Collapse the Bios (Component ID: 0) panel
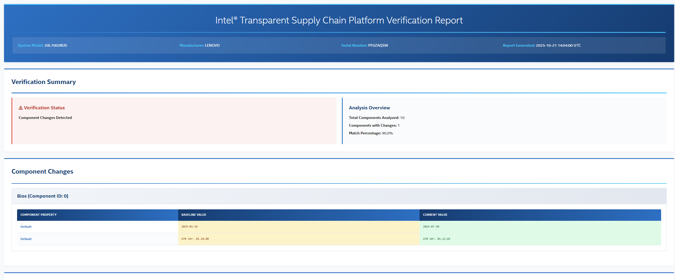 pos(42,196)
